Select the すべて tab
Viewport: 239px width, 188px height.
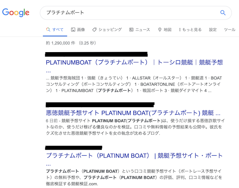point(55,30)
